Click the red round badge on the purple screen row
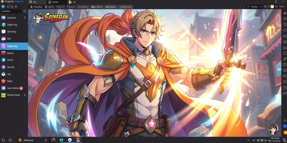This screenshot has width=287, height=143. 21,88
